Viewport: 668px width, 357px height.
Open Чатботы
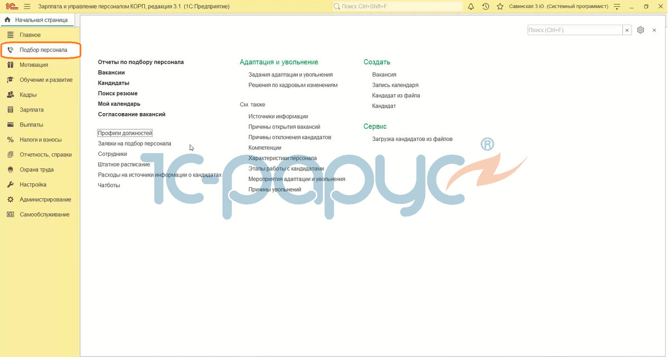click(109, 185)
